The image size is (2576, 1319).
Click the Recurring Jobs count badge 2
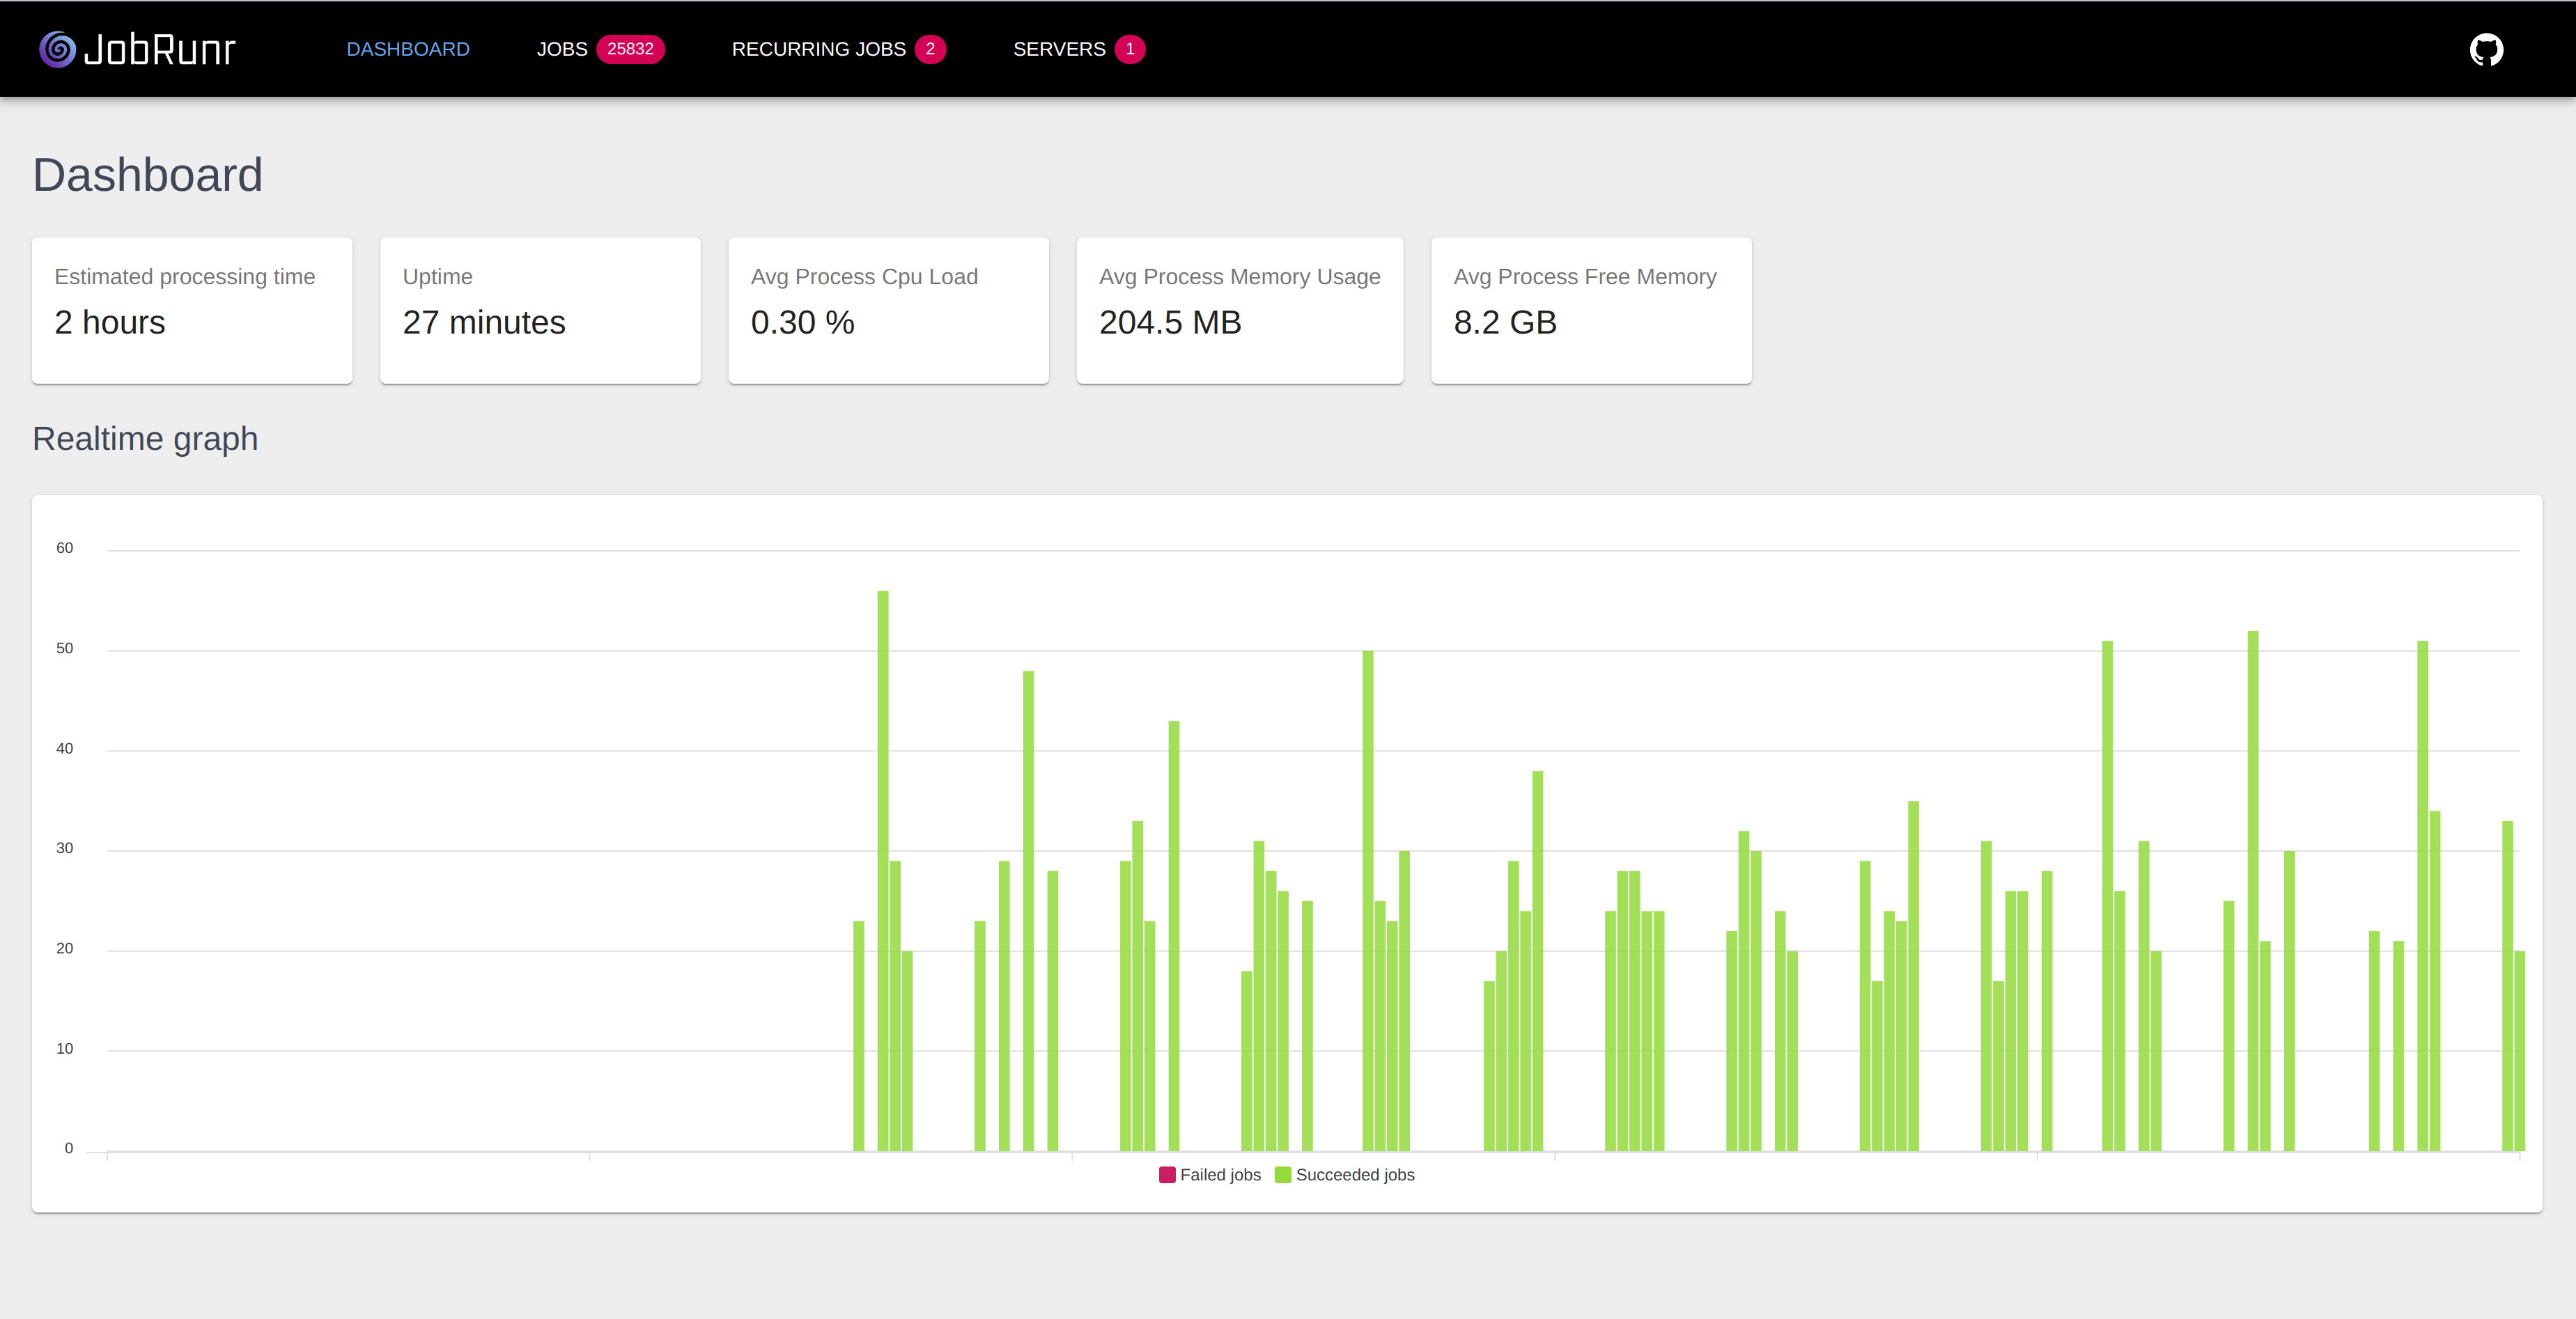click(929, 48)
